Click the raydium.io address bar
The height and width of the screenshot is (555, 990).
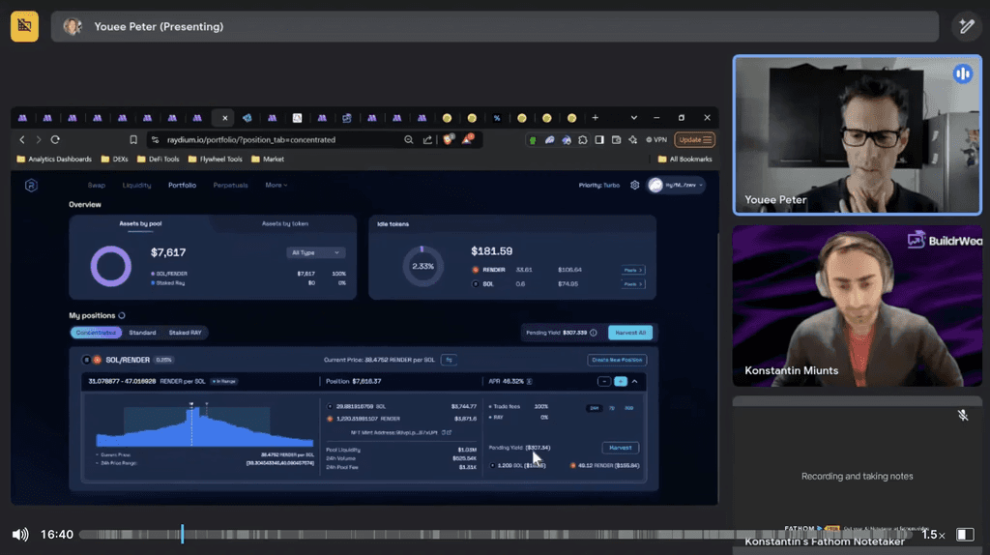click(277, 139)
